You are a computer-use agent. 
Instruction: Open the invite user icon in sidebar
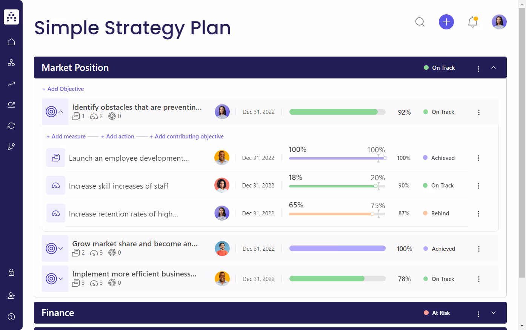coord(11,296)
